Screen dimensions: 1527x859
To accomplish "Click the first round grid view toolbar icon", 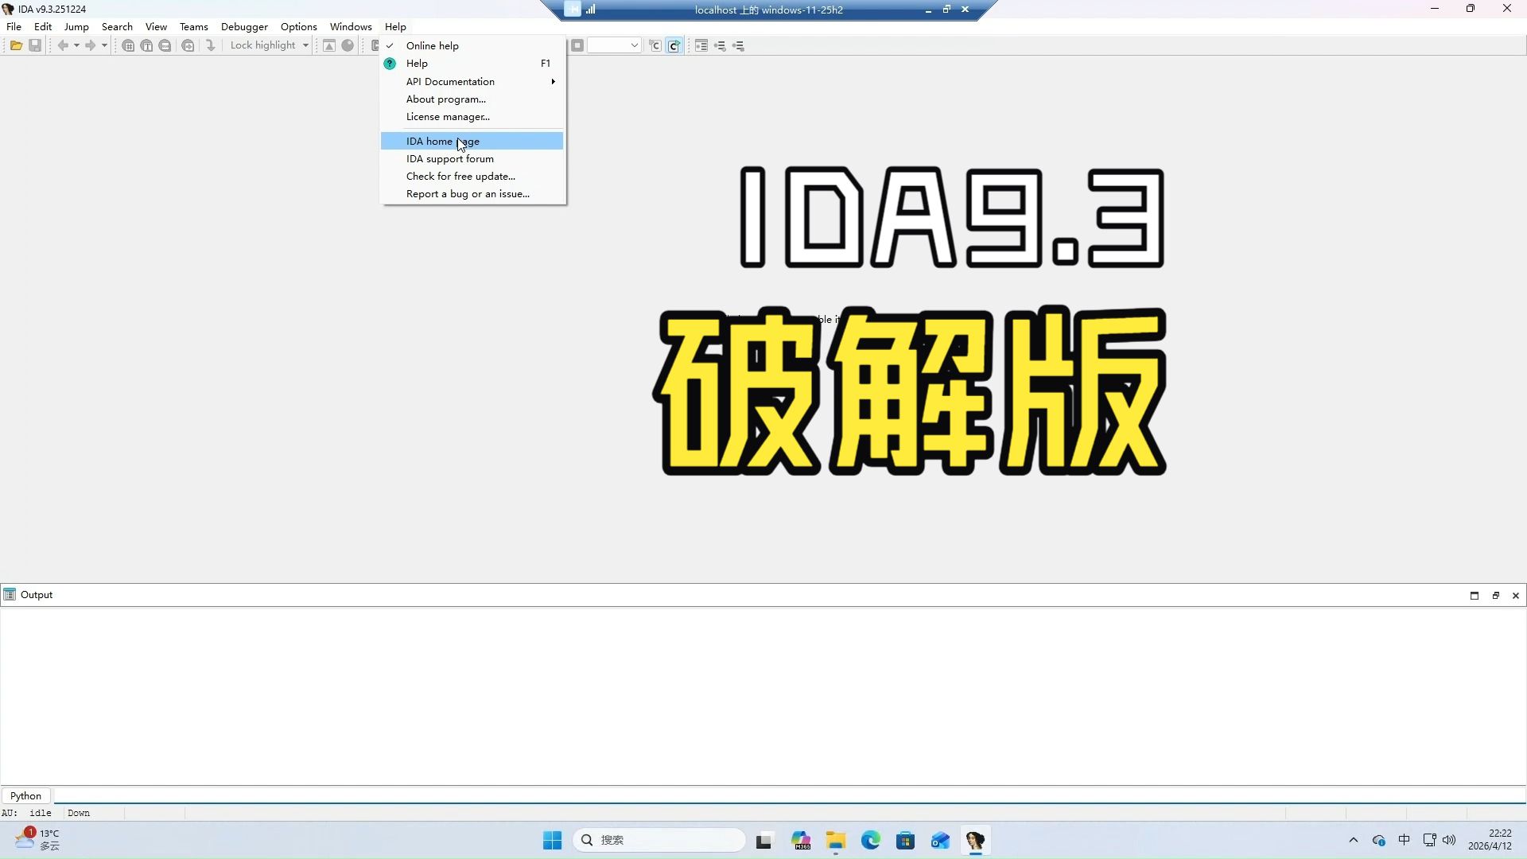I will pos(128,45).
